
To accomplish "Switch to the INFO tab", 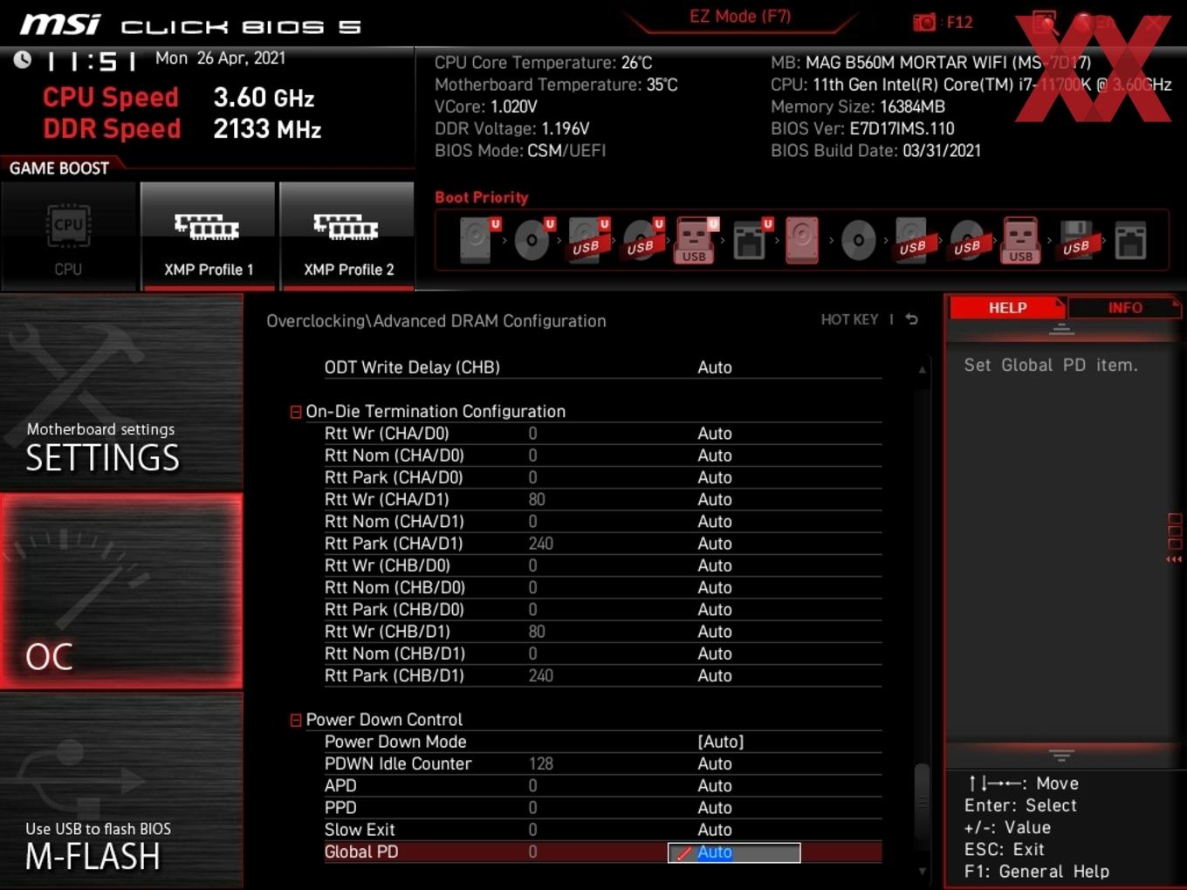I will [x=1125, y=307].
